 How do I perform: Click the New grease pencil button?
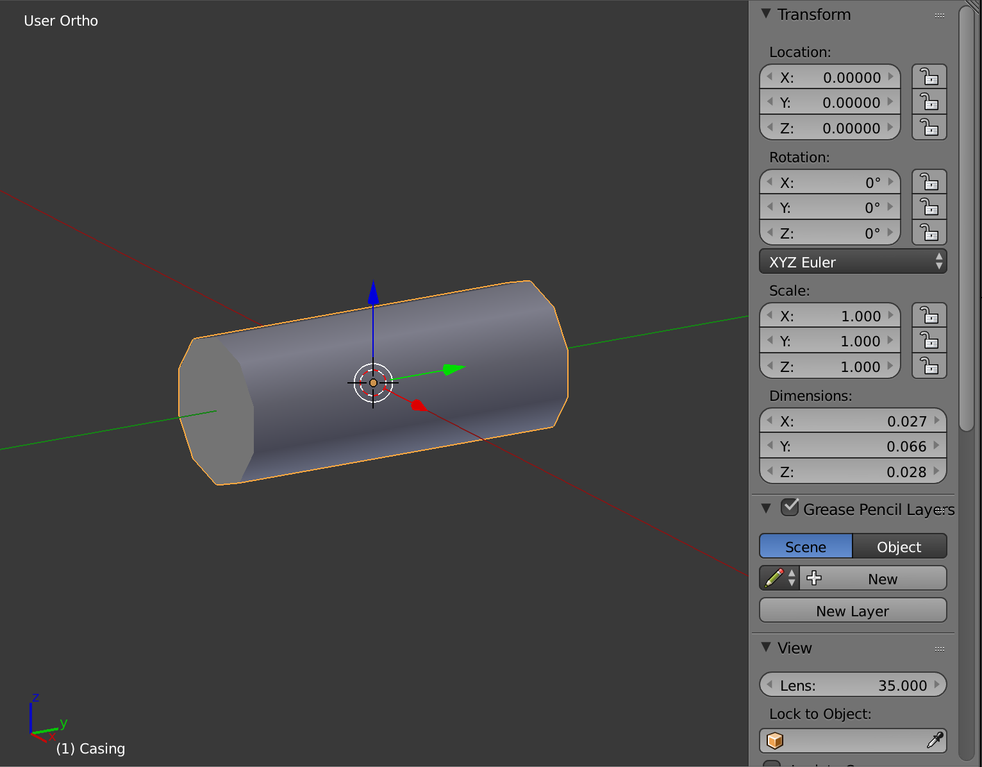[x=873, y=578]
